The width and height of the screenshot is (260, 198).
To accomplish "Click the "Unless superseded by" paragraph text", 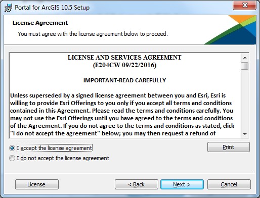I will (122, 114).
